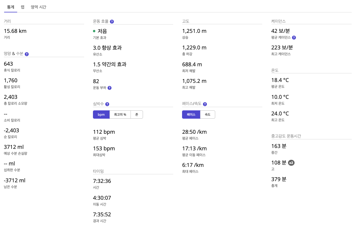Click the 영양 & 수분 help icon
357x232 pixels.
pos(27,54)
